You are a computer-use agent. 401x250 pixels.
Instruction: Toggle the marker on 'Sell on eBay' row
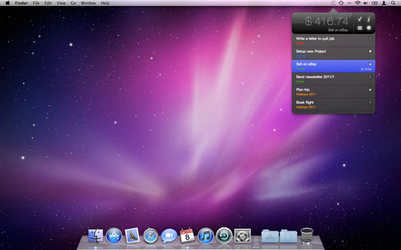click(x=370, y=64)
